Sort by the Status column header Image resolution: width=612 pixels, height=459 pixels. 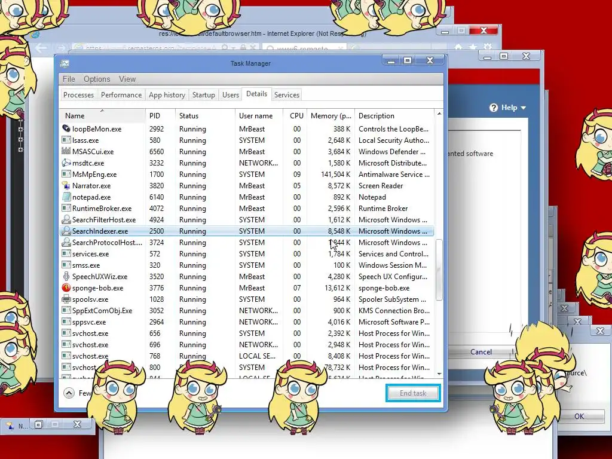click(x=205, y=115)
